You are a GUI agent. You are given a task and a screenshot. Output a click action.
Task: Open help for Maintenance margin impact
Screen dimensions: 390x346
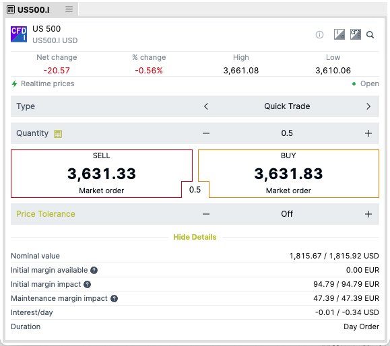114,298
